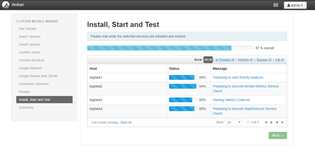Click bigdata4 status progress bar
The width and height of the screenshot is (315, 166).
point(183,109)
